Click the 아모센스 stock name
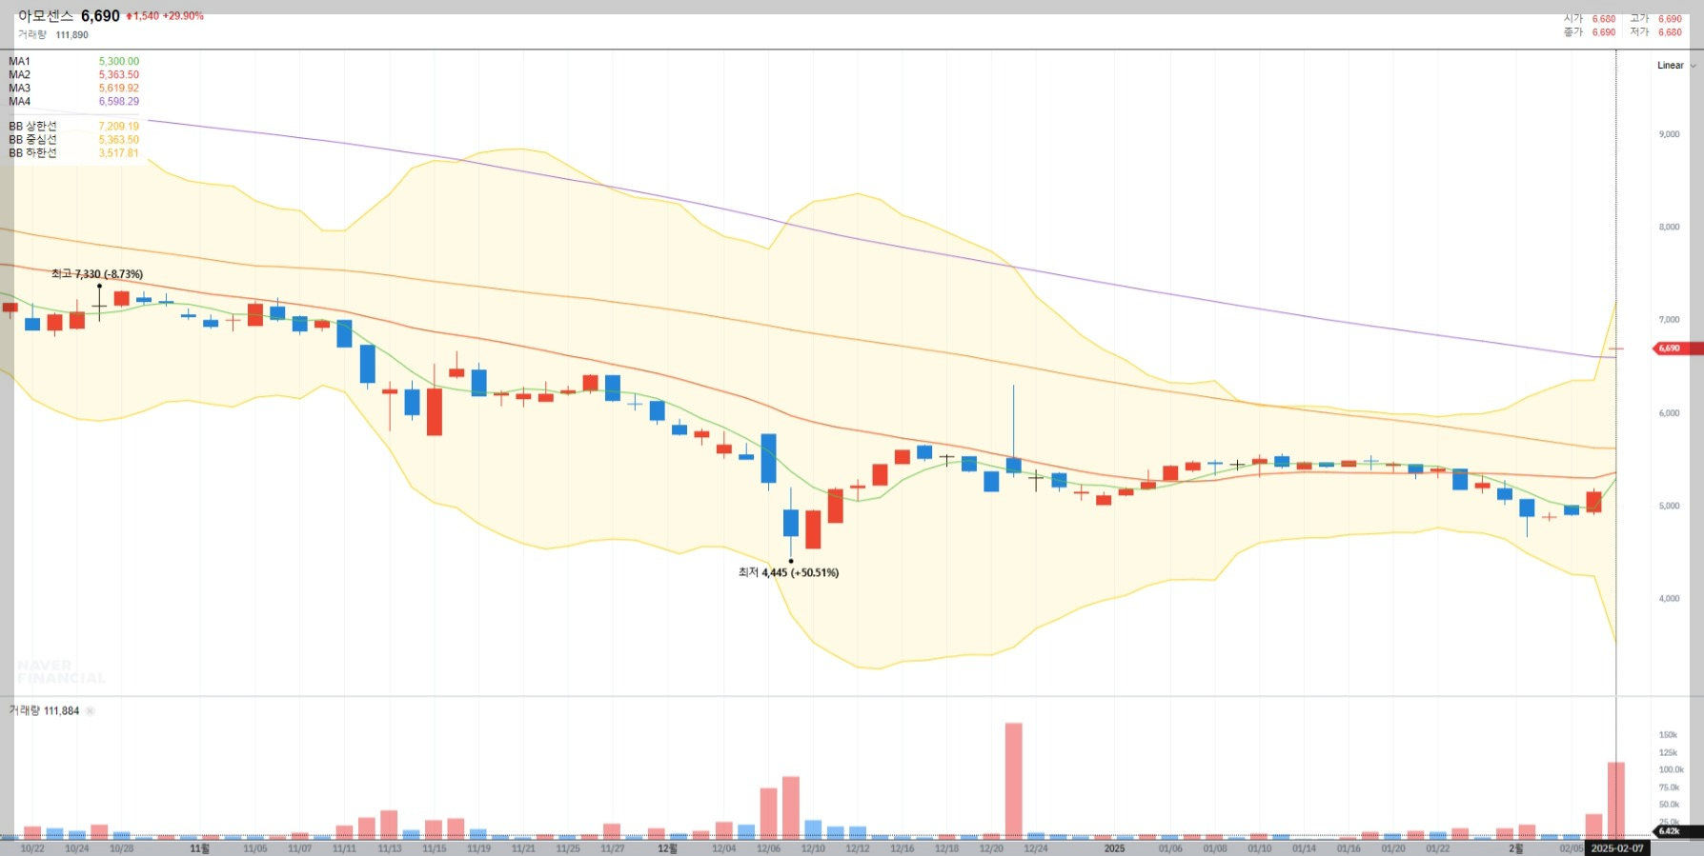1704x856 pixels. [46, 16]
